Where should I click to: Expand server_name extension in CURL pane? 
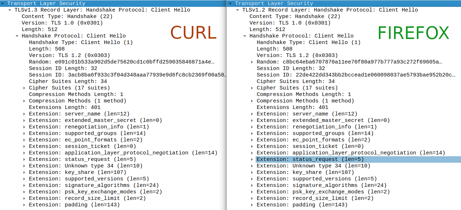[x=24, y=114]
